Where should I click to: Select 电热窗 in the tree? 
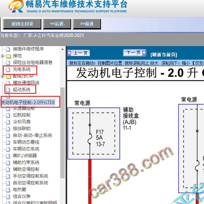point(19,189)
